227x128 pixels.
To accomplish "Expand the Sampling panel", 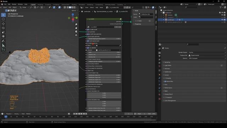I will coord(194,62).
